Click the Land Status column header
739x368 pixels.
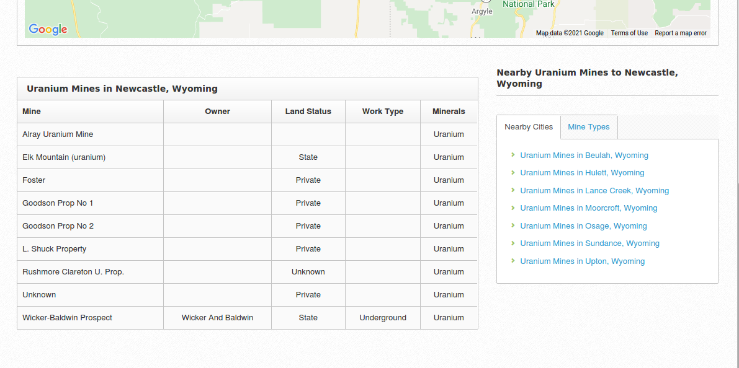pos(308,112)
